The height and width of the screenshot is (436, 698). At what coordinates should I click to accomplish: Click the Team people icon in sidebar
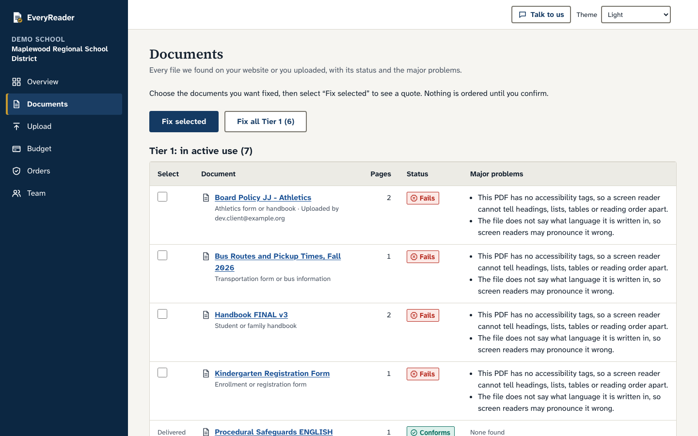16,193
